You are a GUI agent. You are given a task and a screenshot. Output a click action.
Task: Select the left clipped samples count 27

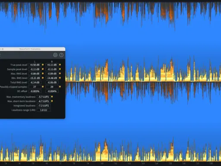tap(35, 87)
